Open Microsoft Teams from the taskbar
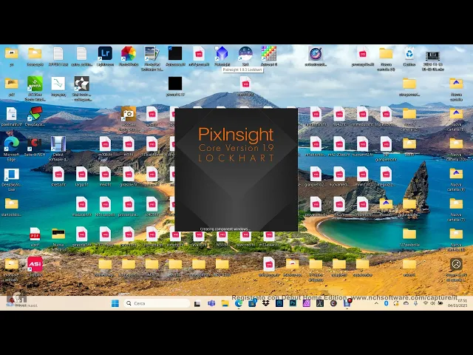This screenshot has width=473, height=355. pos(211,303)
